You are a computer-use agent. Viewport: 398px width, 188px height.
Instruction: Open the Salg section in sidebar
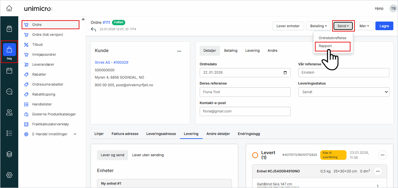(x=9, y=51)
